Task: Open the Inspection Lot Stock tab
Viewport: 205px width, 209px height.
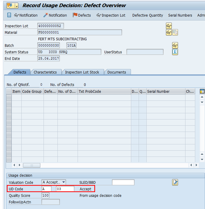Action: pyautogui.click(x=82, y=72)
